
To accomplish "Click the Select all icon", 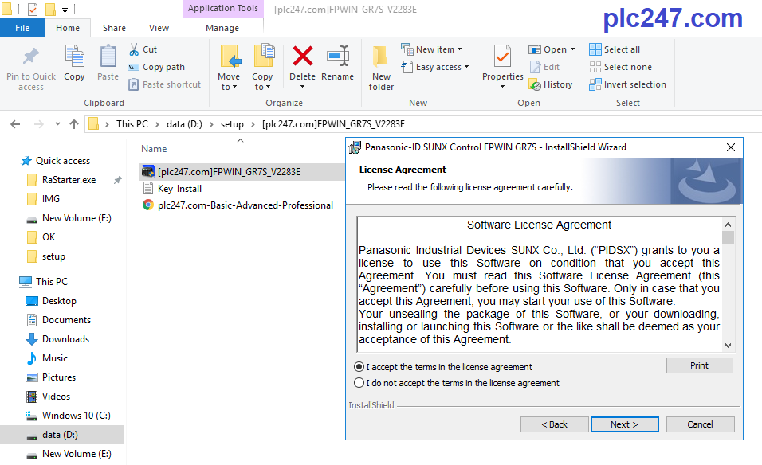I will [x=595, y=49].
